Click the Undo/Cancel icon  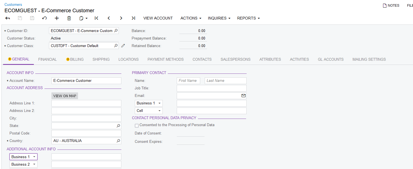tap(44, 18)
